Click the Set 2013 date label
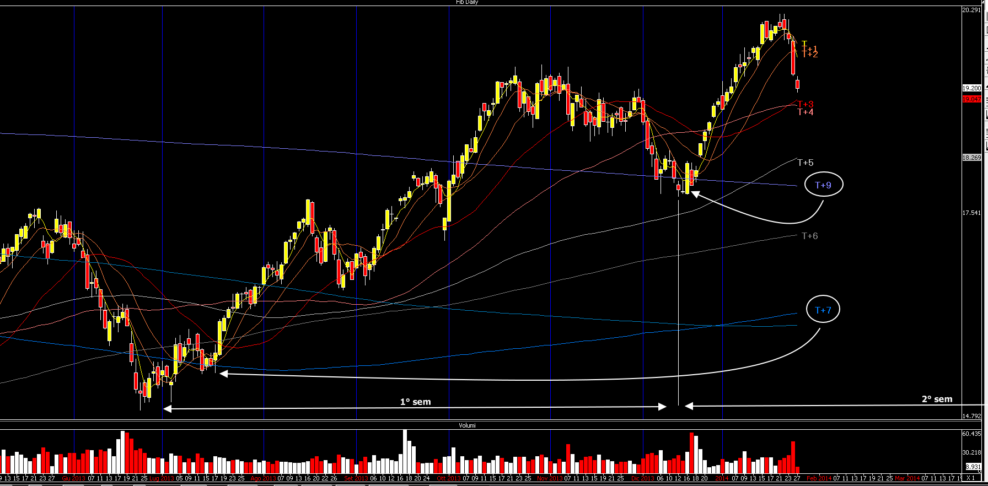The width and height of the screenshot is (988, 486). (x=356, y=478)
